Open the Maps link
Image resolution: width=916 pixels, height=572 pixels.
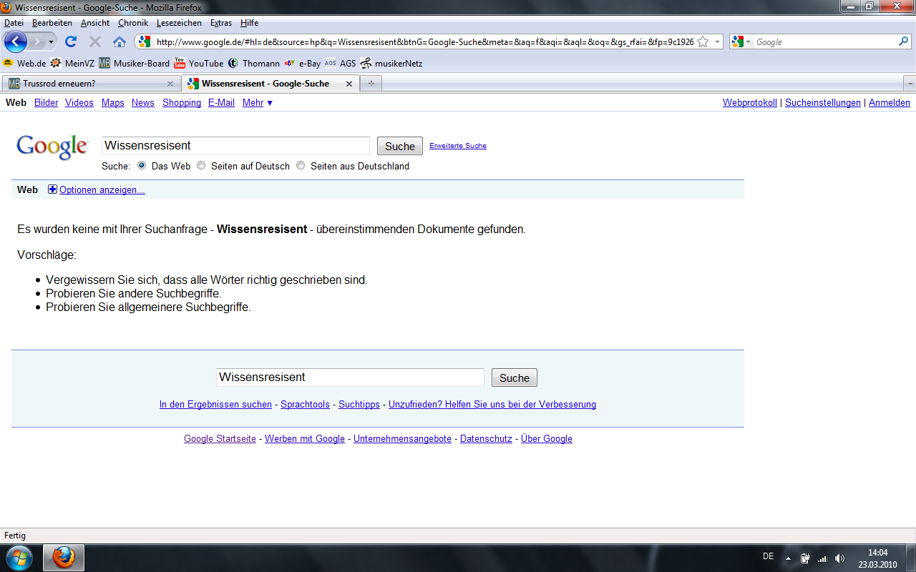coord(113,102)
